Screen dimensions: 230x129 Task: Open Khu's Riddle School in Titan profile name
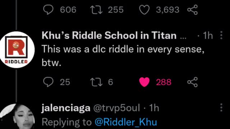(109, 35)
